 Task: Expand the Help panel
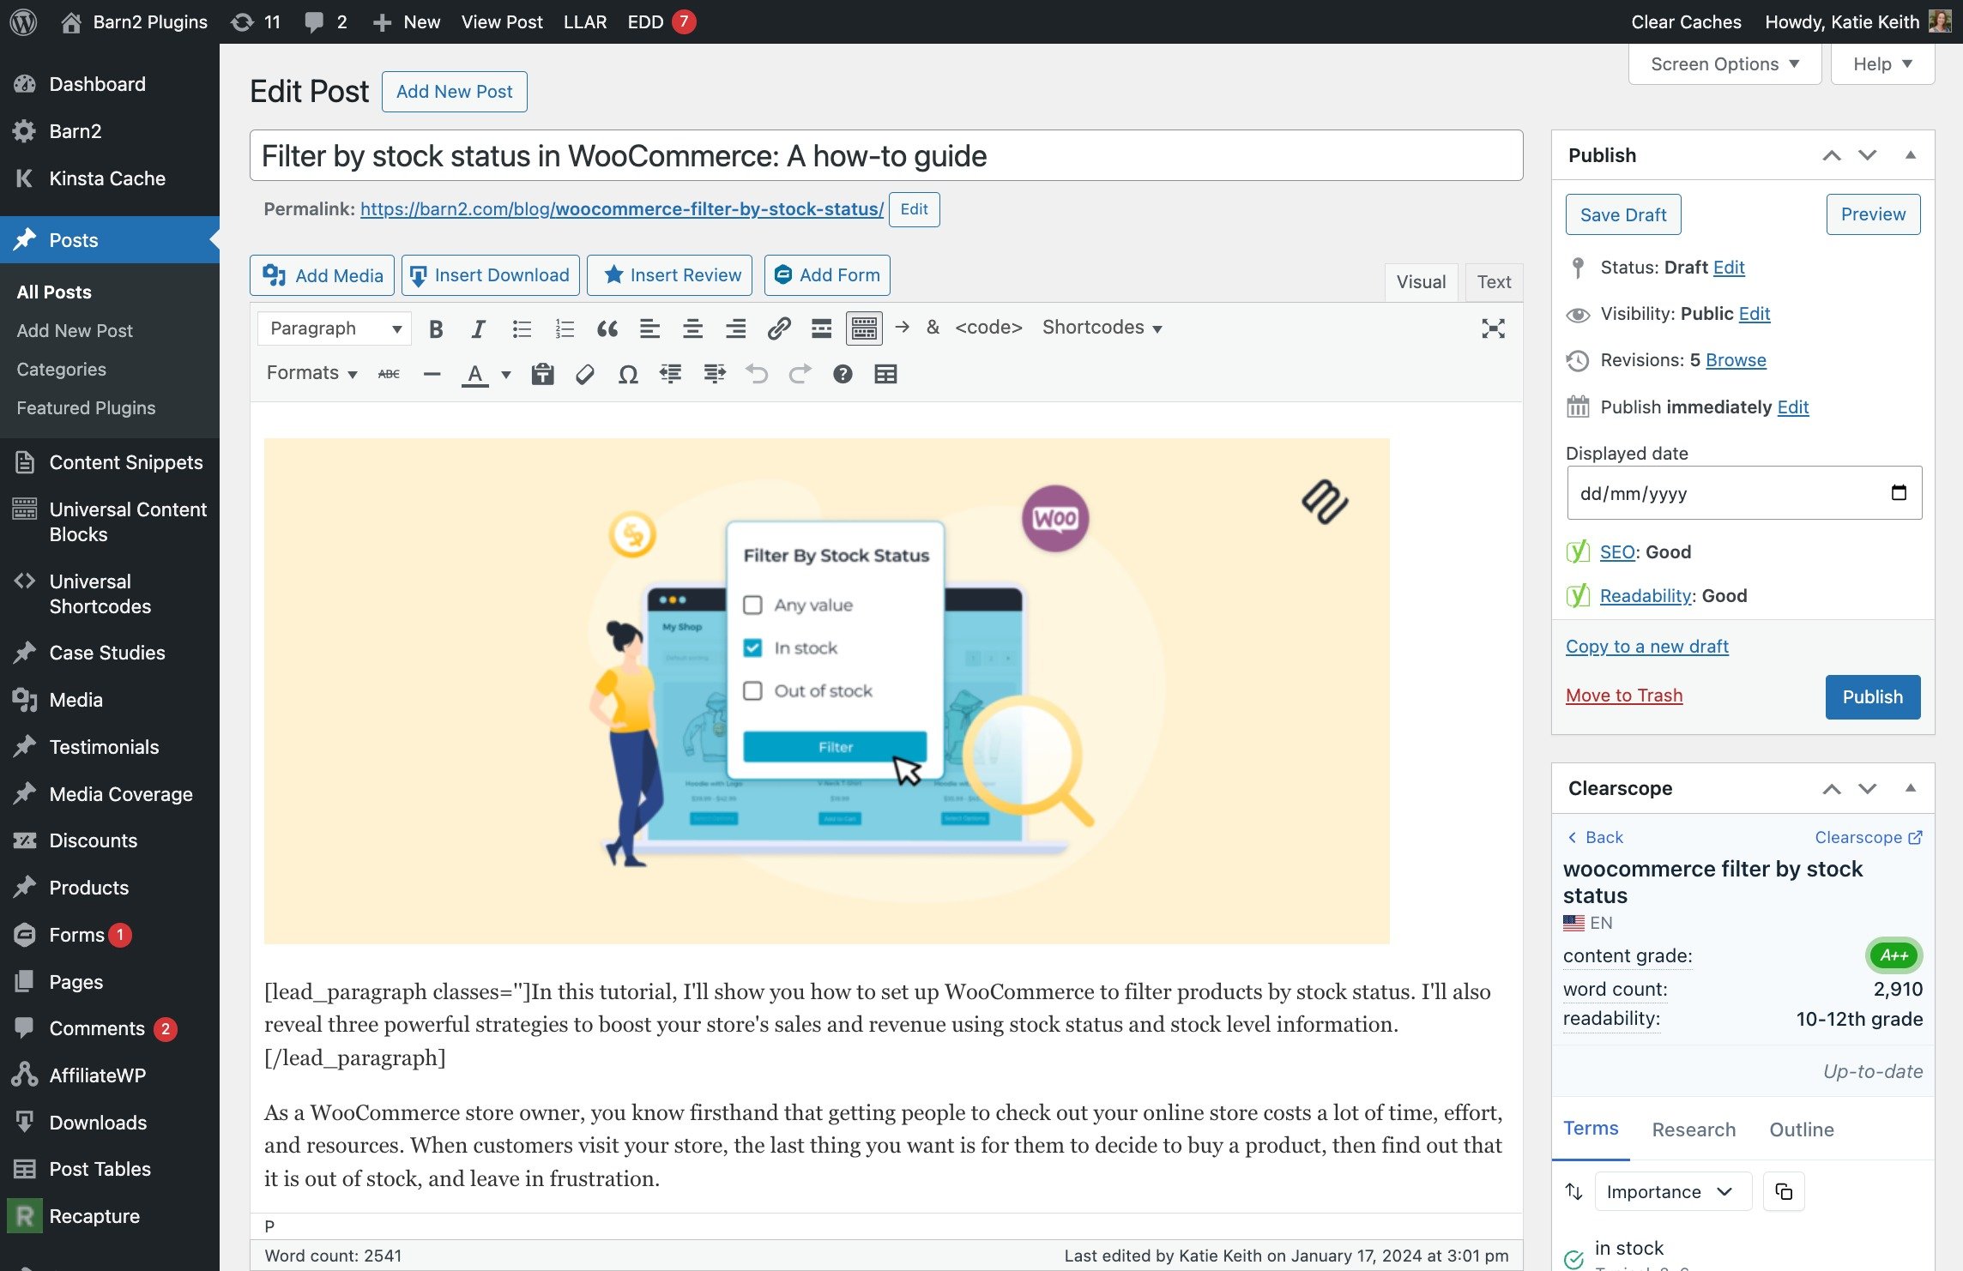click(1882, 64)
